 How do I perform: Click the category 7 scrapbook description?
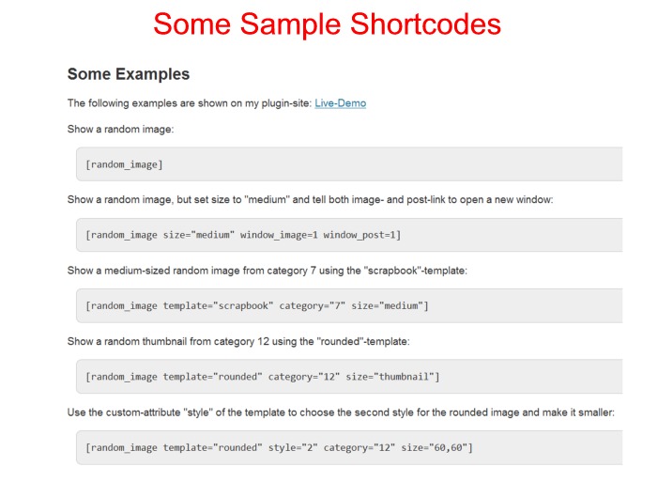click(267, 271)
